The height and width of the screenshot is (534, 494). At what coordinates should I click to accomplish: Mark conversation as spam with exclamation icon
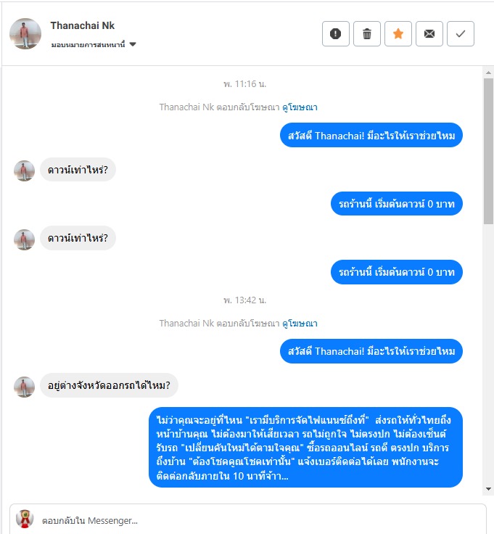coord(335,33)
